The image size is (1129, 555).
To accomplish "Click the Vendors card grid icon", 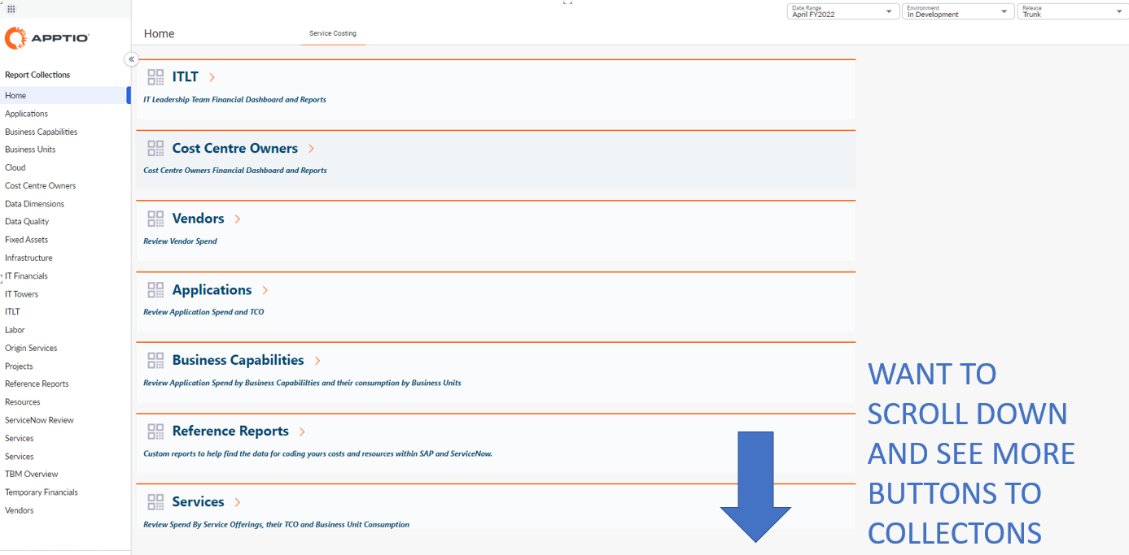I will coord(155,219).
